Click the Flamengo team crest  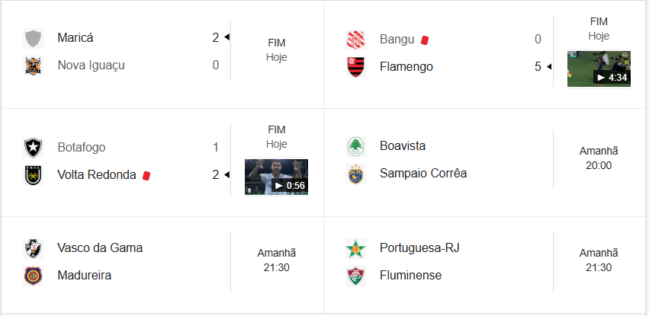[x=355, y=67]
